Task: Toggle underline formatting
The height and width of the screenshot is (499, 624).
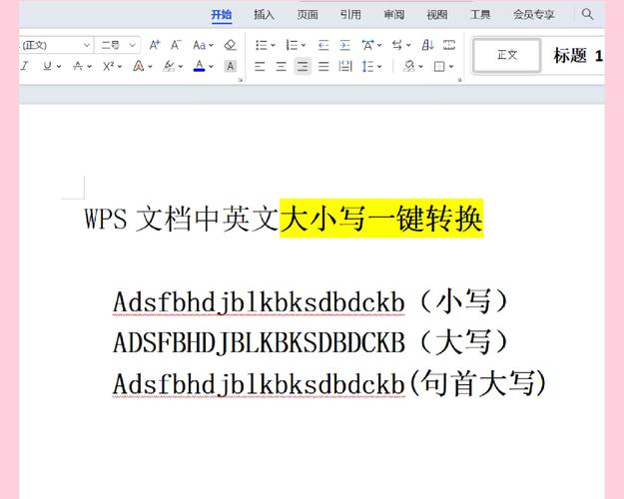Action: pos(47,66)
